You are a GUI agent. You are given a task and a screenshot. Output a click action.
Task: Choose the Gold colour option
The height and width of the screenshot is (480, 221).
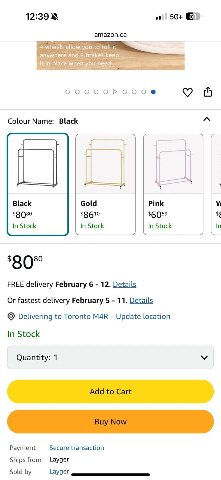point(105,184)
